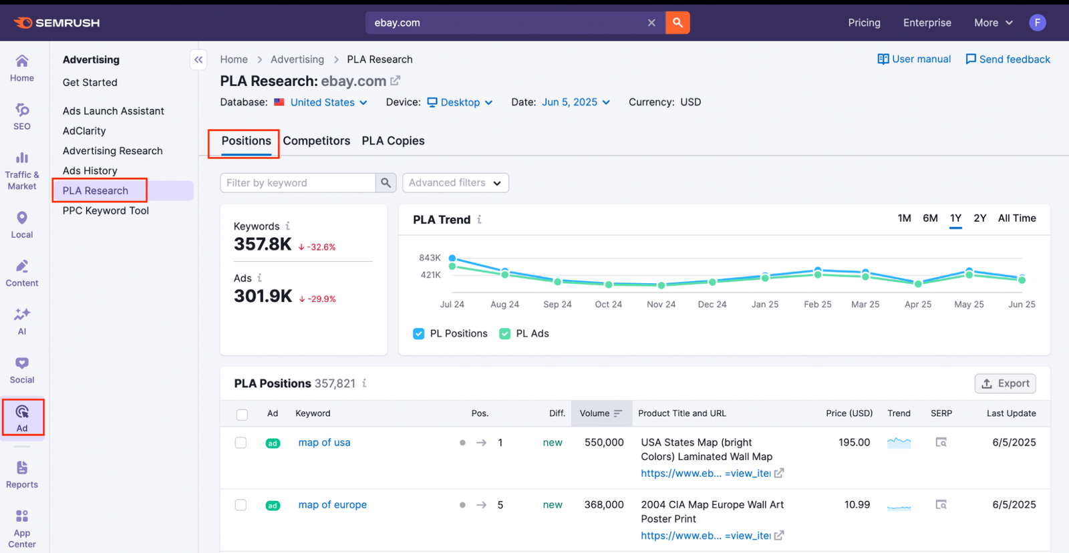
Task: View SERP snapshot for map of usa
Action: click(x=941, y=442)
